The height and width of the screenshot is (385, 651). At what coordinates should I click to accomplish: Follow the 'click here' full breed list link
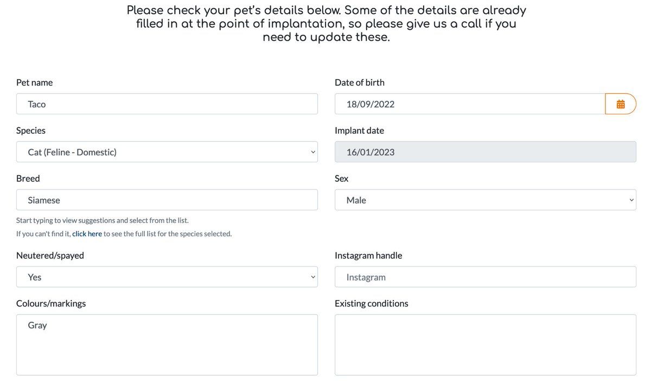click(x=87, y=234)
